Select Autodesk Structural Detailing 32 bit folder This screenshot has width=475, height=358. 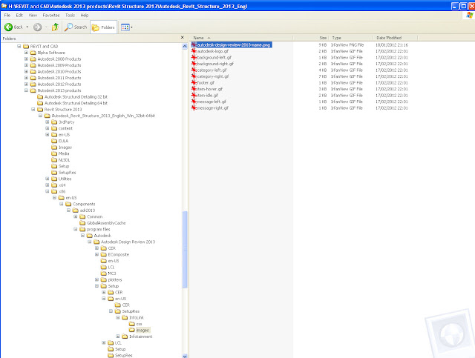(76, 97)
